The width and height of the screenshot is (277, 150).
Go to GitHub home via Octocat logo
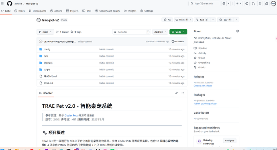10,4
